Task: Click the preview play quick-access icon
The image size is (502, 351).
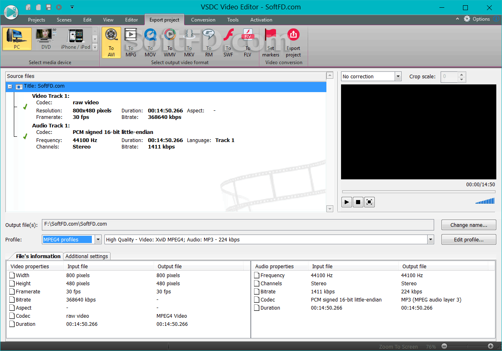Action: (59, 7)
